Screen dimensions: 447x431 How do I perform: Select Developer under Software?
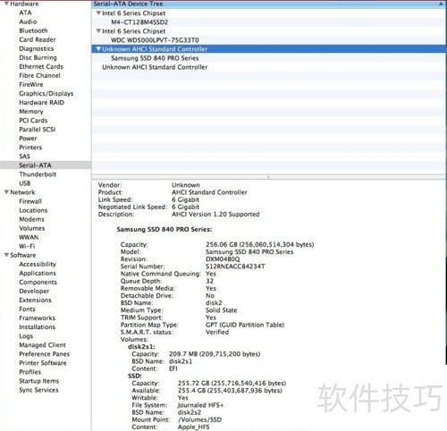(x=34, y=291)
